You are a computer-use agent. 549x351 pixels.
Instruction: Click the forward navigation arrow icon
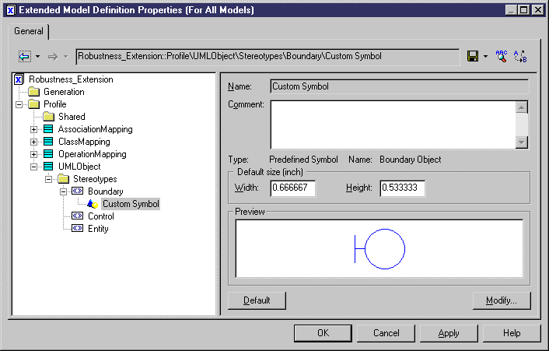click(53, 56)
